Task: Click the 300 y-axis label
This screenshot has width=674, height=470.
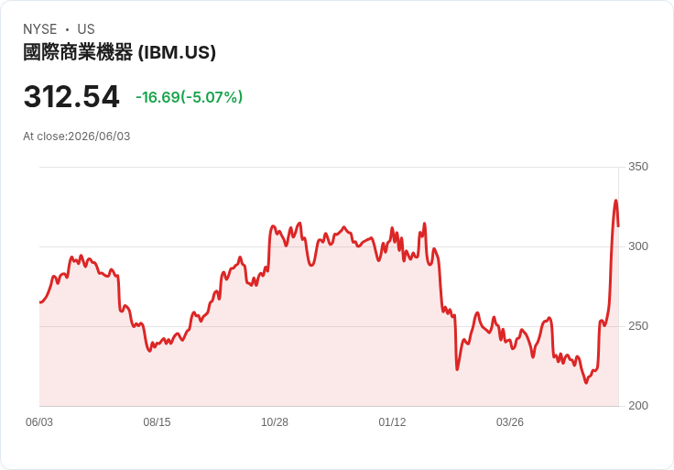Action: point(638,246)
